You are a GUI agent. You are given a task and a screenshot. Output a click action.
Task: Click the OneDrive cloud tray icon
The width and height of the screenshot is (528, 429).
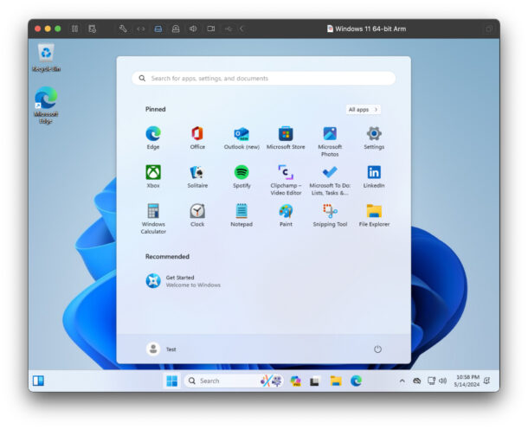coord(417,381)
